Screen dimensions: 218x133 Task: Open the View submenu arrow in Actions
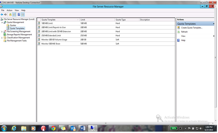[x=214, y=36]
